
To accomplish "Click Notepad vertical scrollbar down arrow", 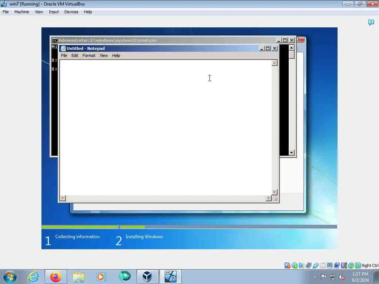I will (274, 192).
